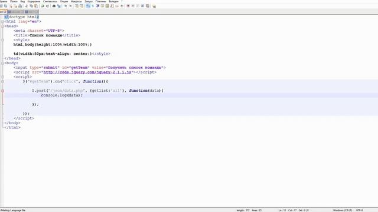Collapse the <style> block fold marker

tap(2, 40)
